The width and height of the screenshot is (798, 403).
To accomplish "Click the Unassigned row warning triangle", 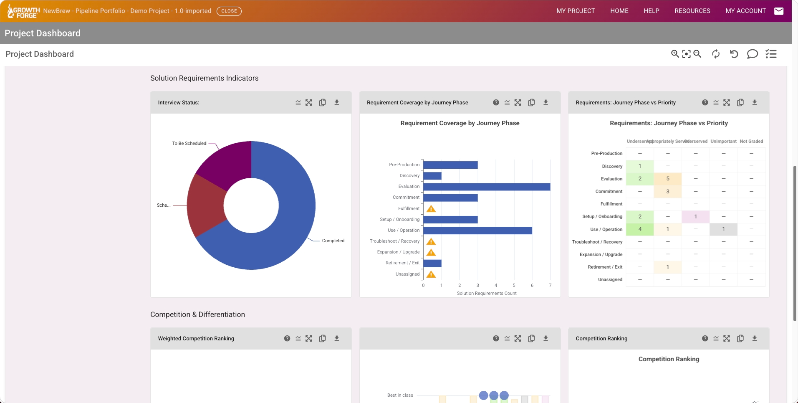I will tap(431, 274).
